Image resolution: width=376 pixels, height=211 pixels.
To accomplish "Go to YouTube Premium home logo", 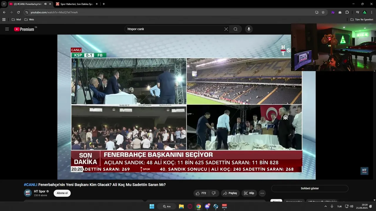I will click(x=24, y=29).
